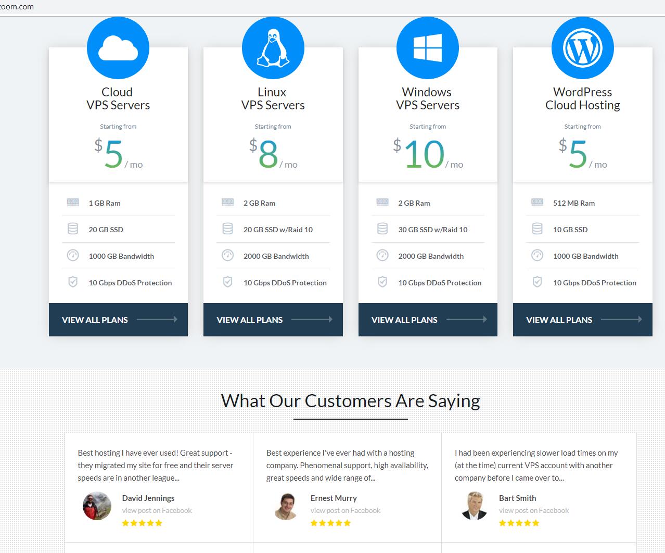This screenshot has height=553, width=665.
Task: Click the browser address bar URL
Action: tap(17, 7)
